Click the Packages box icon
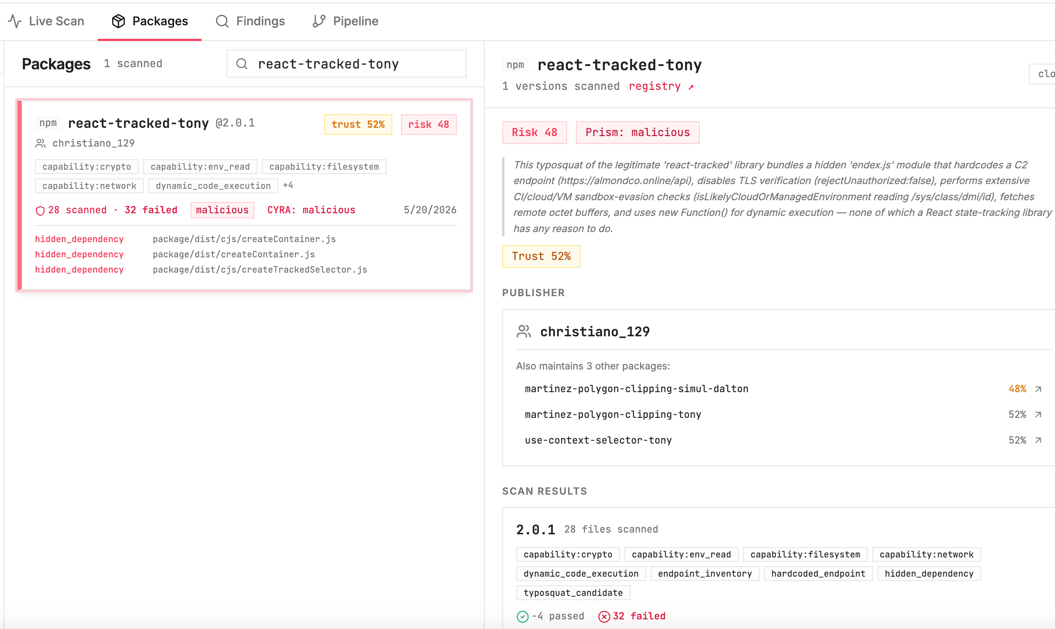 [x=118, y=21]
